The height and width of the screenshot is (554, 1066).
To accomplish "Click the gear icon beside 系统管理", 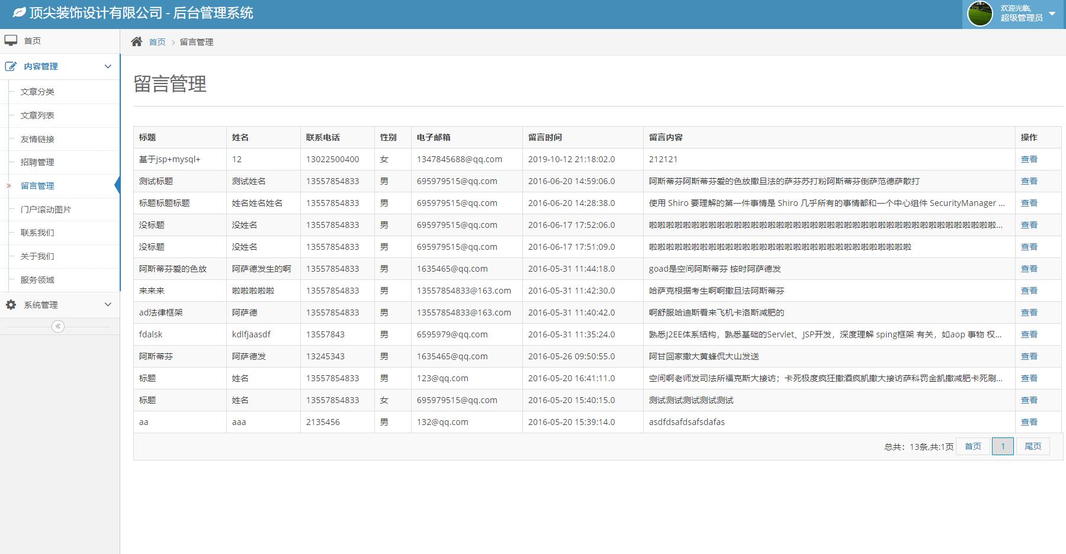I will [11, 305].
